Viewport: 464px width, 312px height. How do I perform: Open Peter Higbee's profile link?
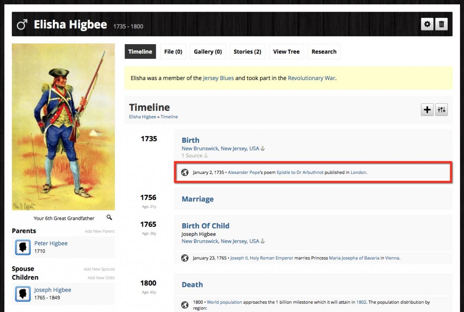pos(51,244)
